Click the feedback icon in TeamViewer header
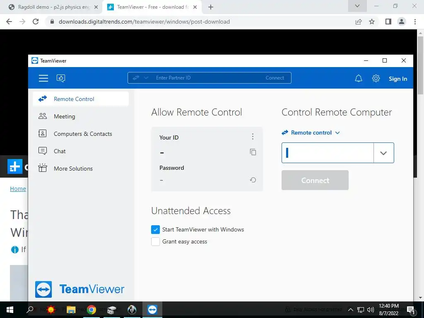This screenshot has height=318, width=424. click(61, 78)
